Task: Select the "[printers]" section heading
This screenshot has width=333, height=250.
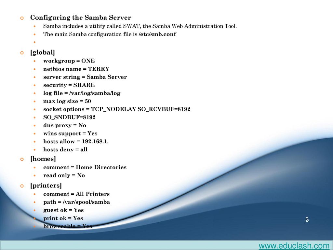Action: (x=46, y=185)
